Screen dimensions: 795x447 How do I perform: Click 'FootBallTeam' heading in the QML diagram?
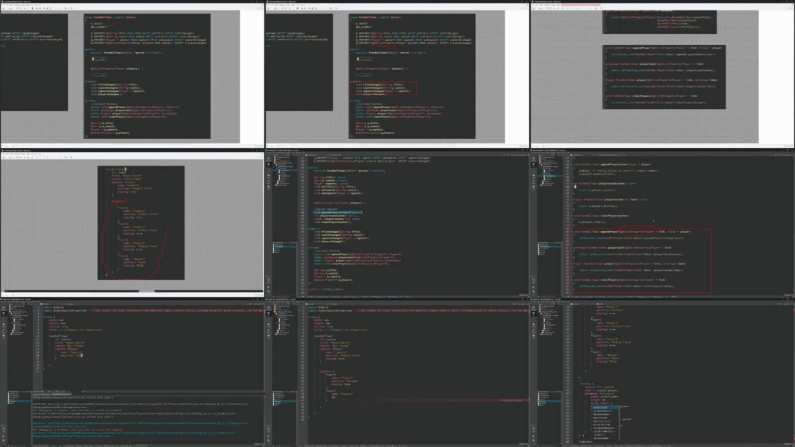[x=115, y=170]
